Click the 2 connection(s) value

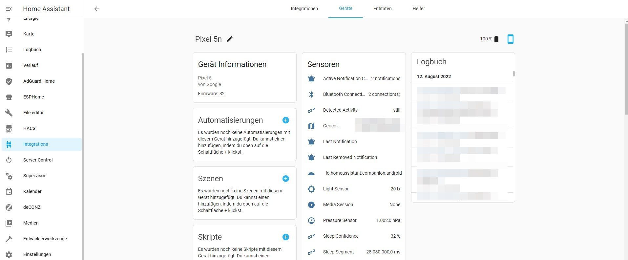click(384, 94)
